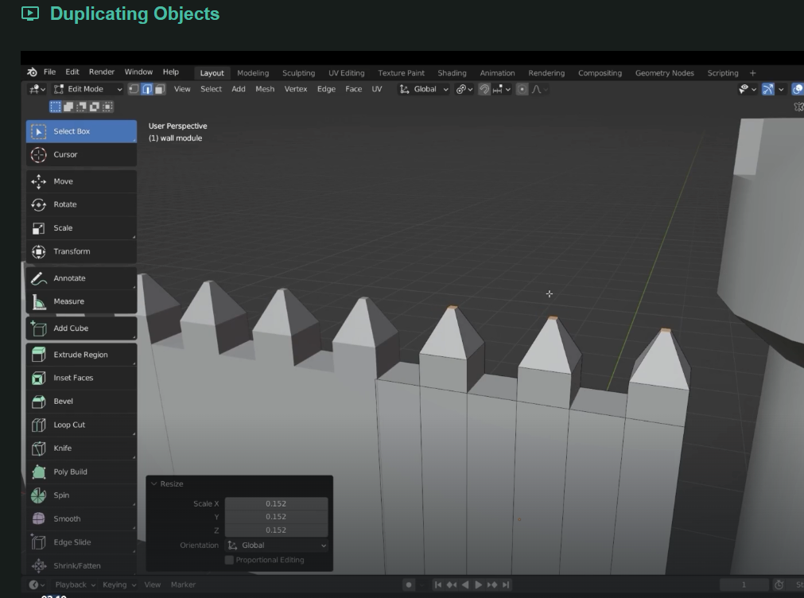Open the Orientation dropdown in Resize panel
Viewport: 804px width, 598px height.
pyautogui.click(x=276, y=546)
